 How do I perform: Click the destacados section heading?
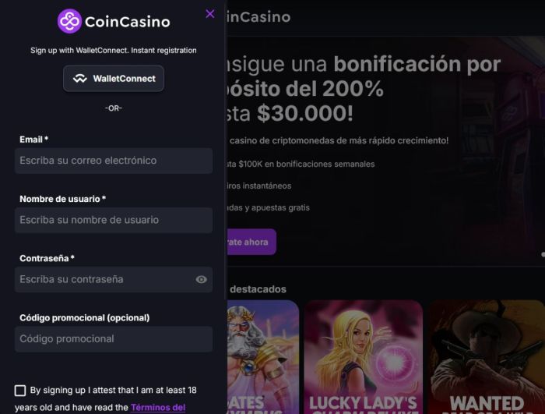(258, 289)
